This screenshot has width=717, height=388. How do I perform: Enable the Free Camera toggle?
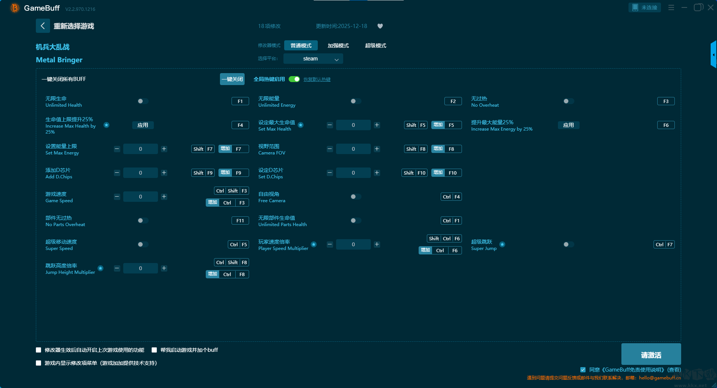click(x=356, y=197)
